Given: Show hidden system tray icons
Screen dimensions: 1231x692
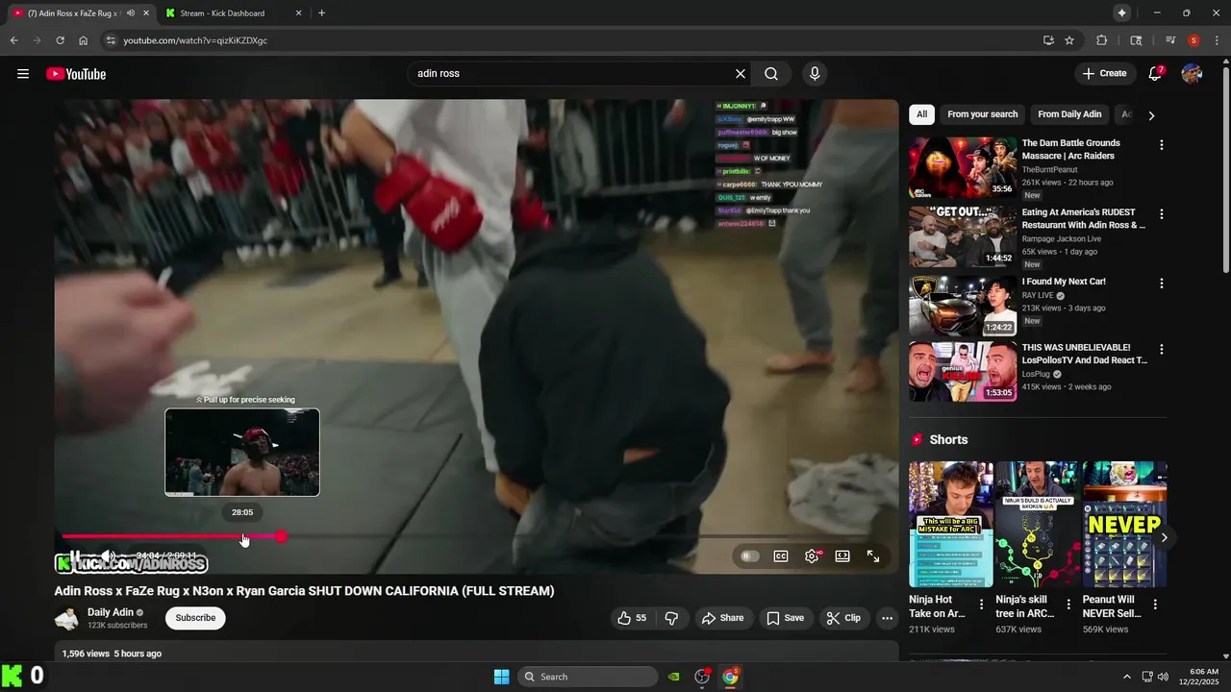Looking at the screenshot, I should [1127, 677].
